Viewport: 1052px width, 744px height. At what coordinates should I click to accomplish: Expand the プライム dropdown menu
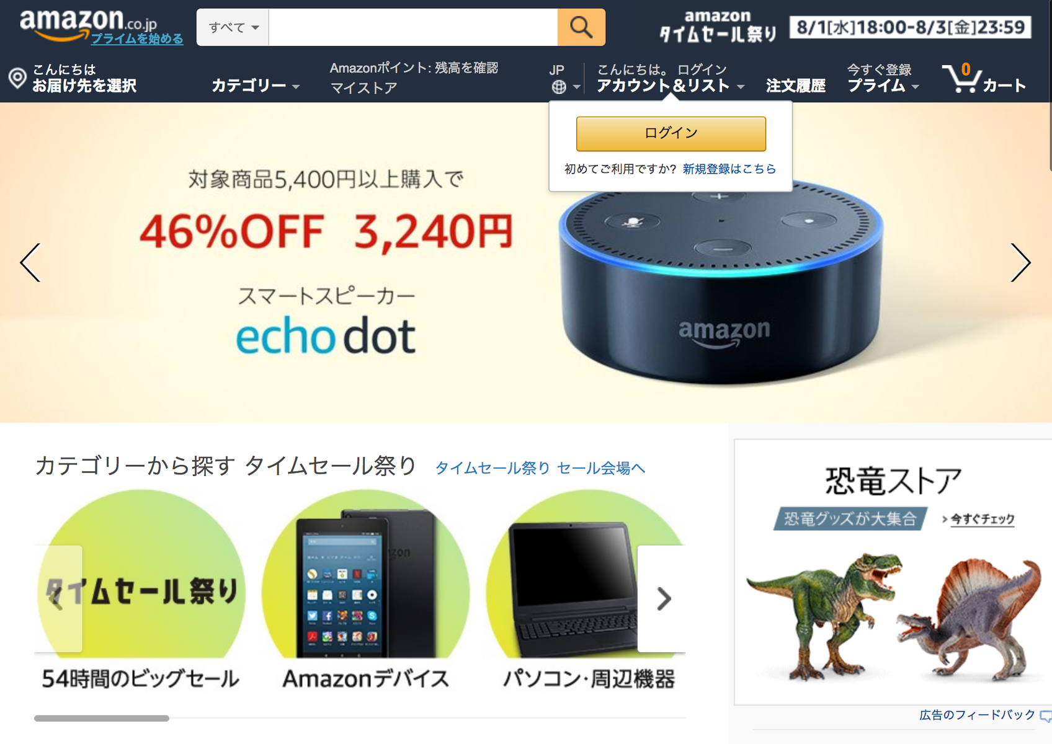pos(883,86)
